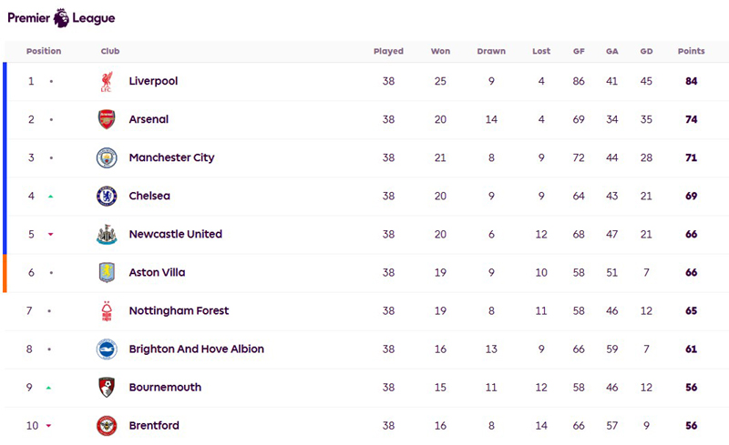
Task: Click the orange Europa League qualification bar
Action: 5,273
